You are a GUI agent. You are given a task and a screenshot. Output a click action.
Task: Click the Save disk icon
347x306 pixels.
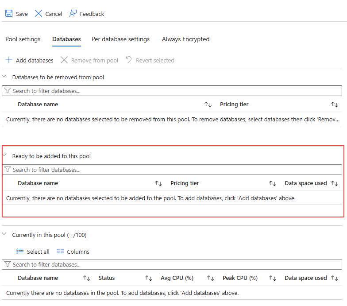pyautogui.click(x=9, y=14)
